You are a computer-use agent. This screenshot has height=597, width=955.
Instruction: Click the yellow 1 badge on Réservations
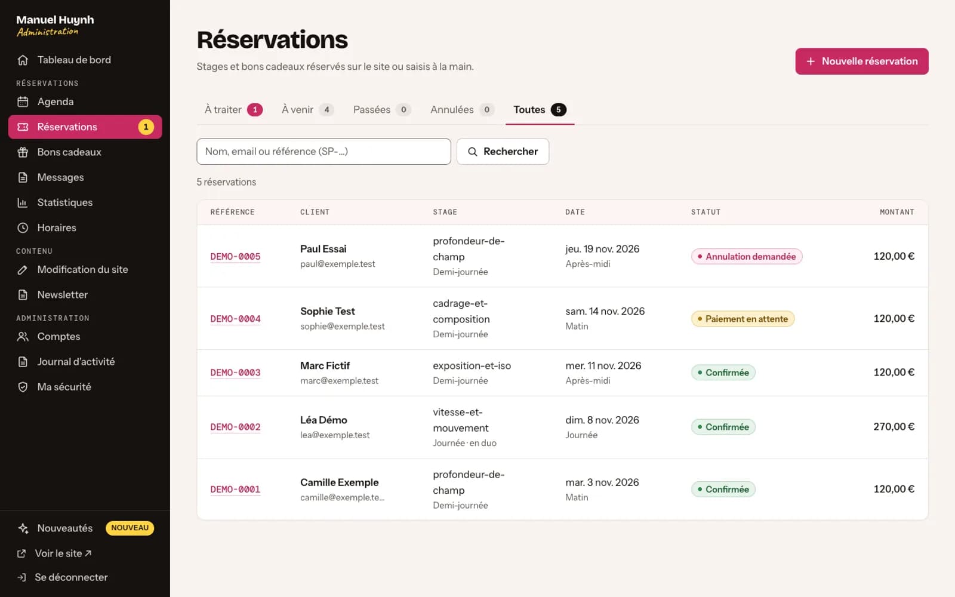[x=146, y=127]
